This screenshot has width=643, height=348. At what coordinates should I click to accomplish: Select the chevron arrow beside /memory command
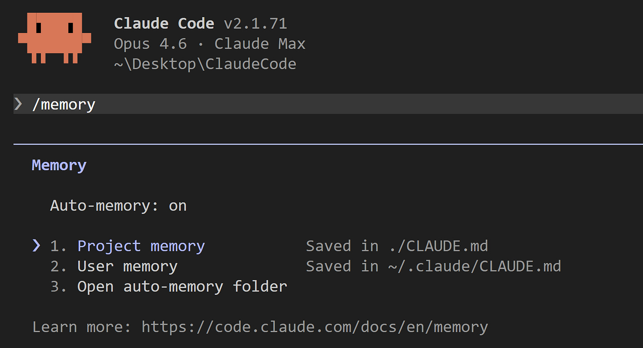18,104
